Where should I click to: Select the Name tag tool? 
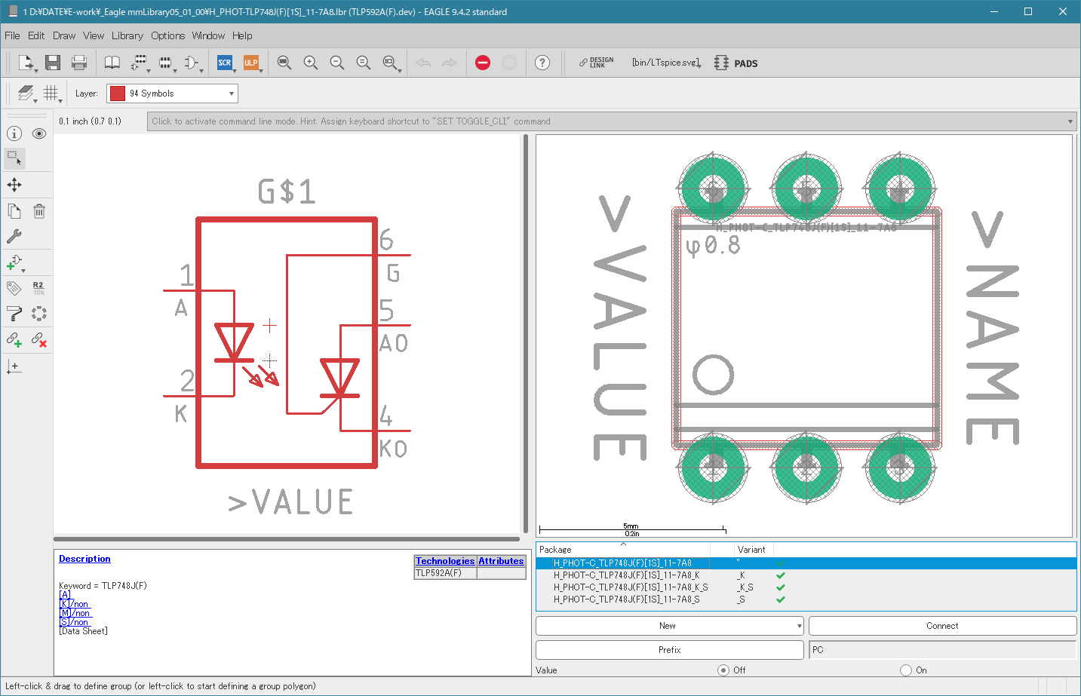click(14, 288)
